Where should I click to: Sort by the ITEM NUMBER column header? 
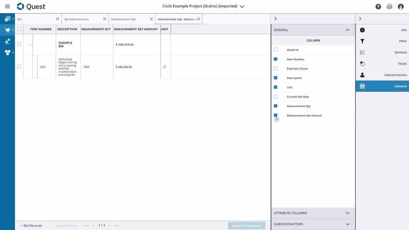[x=41, y=29]
